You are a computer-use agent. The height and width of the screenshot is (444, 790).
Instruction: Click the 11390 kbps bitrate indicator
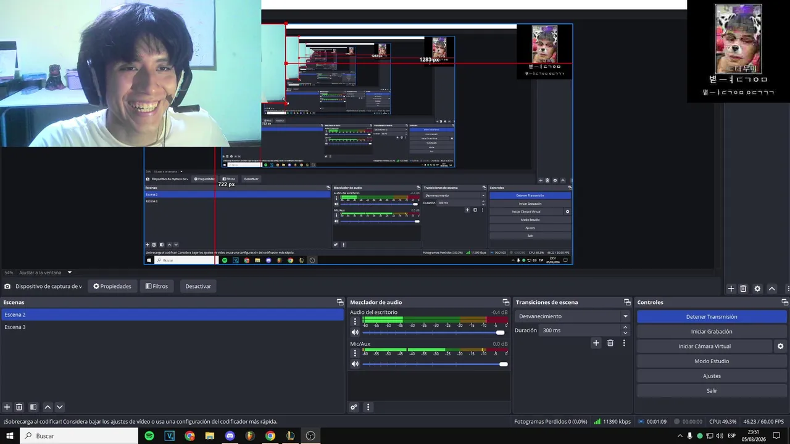pos(612,422)
